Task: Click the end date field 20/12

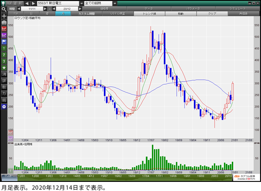Action: tap(67, 9)
